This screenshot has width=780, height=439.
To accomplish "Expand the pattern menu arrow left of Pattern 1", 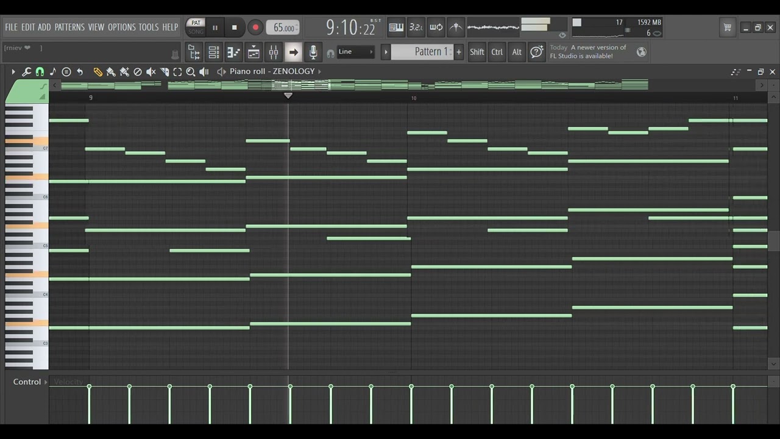I will tap(385, 52).
